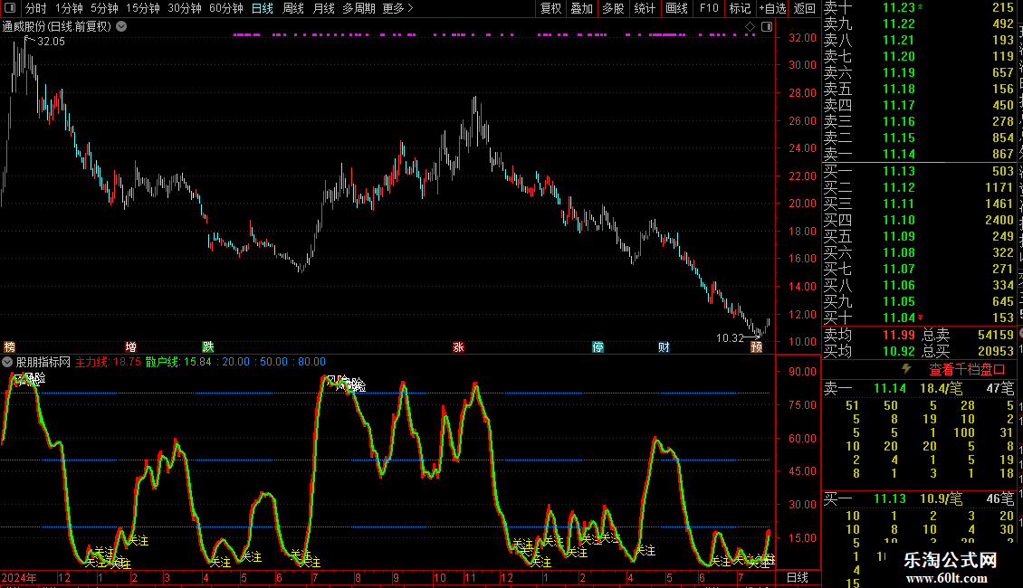
Task: Click the 增 event marker under the chart
Action: click(130, 346)
